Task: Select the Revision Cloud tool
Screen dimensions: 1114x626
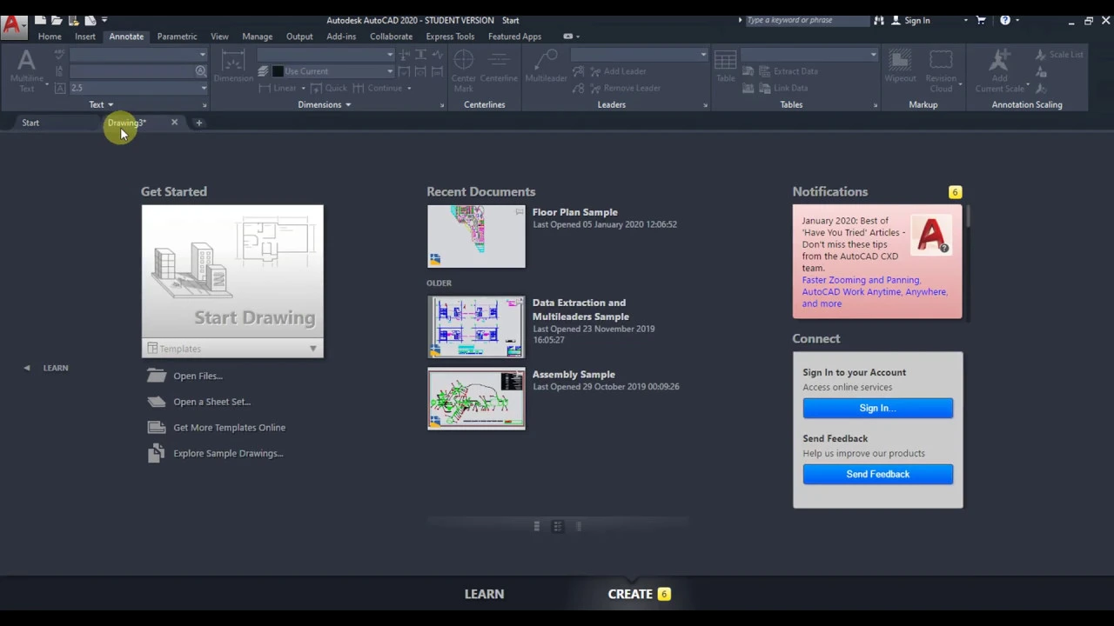Action: tap(941, 71)
